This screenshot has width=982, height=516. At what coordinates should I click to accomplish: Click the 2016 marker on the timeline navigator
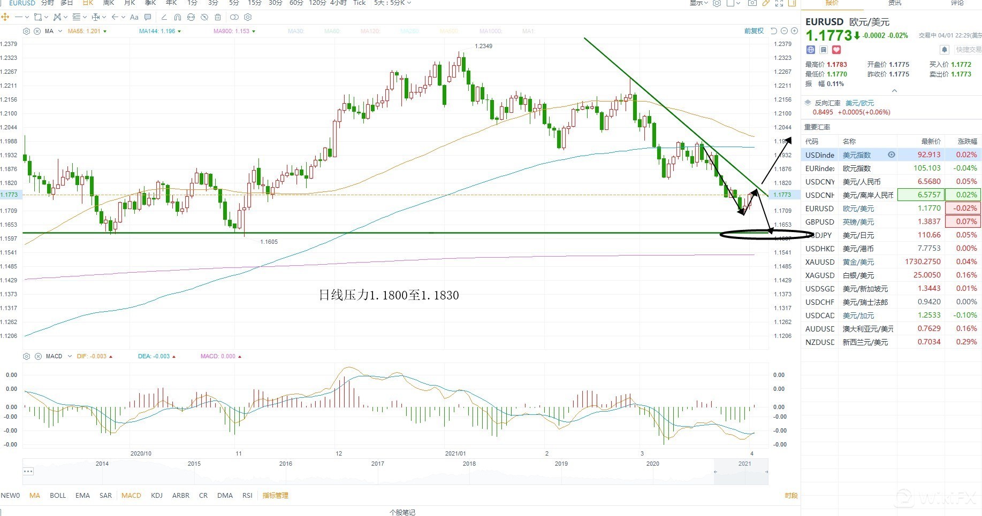[x=286, y=464]
